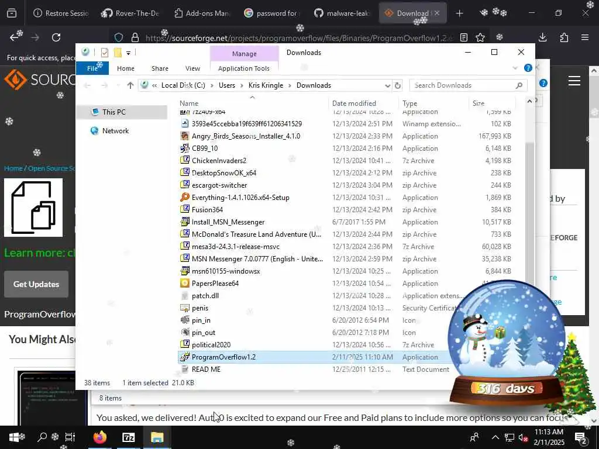Select the Application Tools tab
599x449 pixels.
244,68
